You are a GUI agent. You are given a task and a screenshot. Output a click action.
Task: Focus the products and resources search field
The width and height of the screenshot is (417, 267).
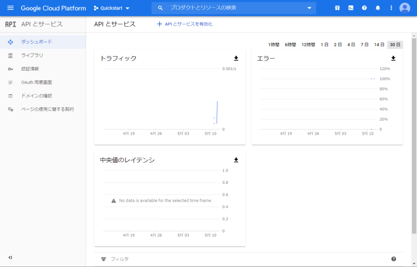[233, 8]
